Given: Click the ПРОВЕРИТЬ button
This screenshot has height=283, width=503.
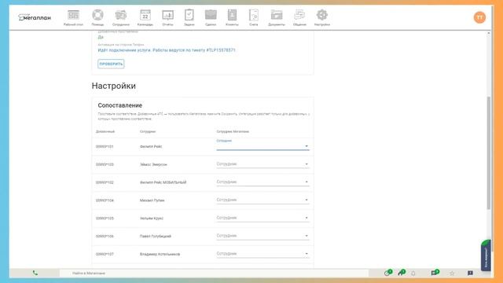Looking at the screenshot, I should (x=111, y=64).
